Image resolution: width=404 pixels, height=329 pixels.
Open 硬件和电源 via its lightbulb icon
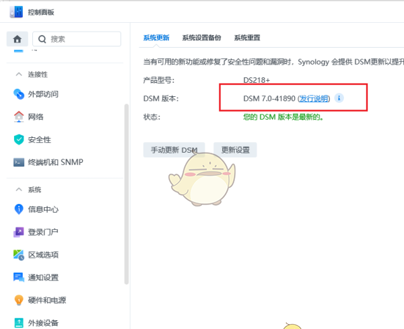19,300
